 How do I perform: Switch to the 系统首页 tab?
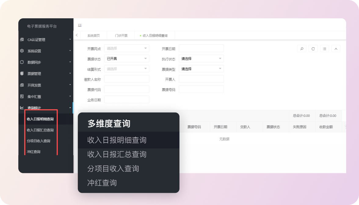tap(94, 35)
